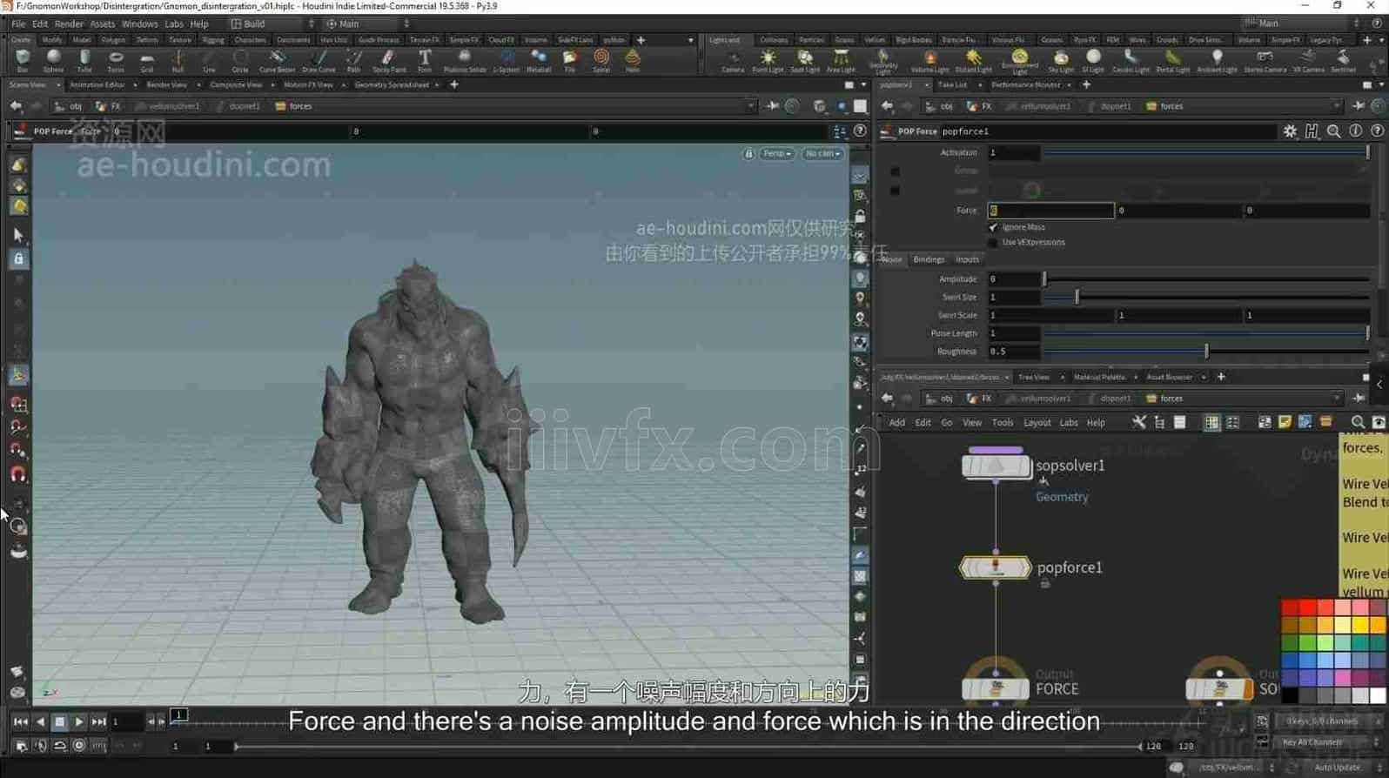The image size is (1389, 778).
Task: Select the Grid shelf tool
Action: (147, 60)
